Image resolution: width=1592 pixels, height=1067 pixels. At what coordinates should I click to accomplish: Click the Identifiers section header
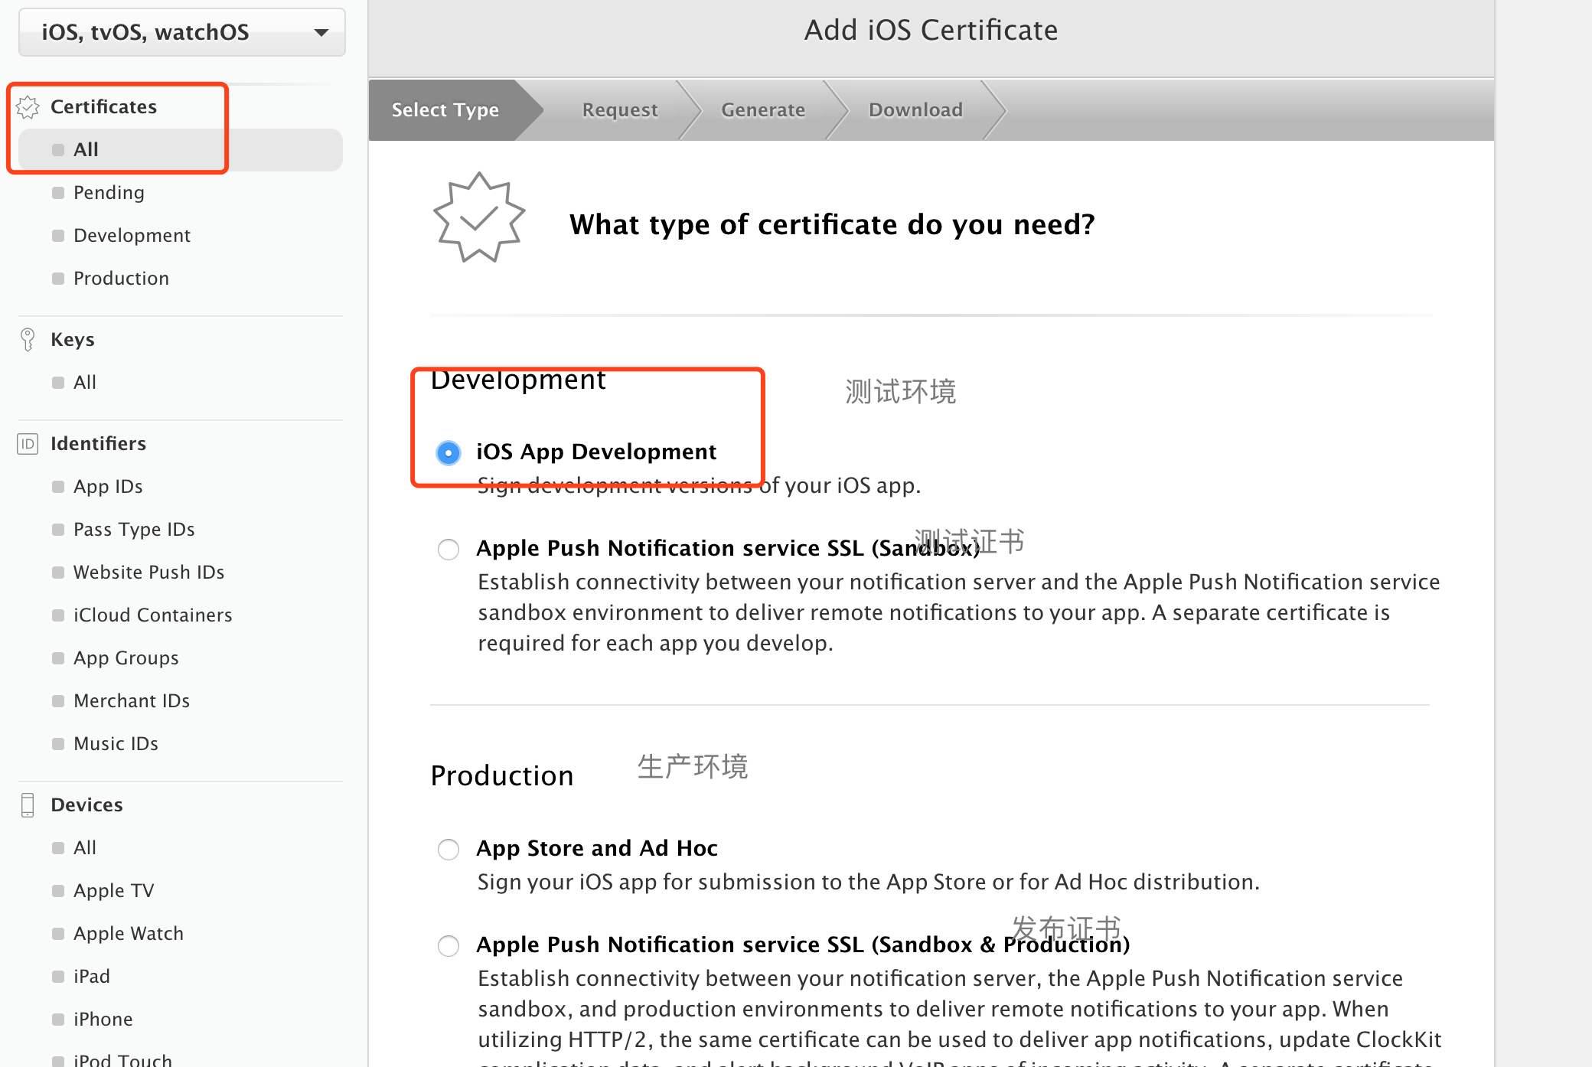pyautogui.click(x=98, y=444)
